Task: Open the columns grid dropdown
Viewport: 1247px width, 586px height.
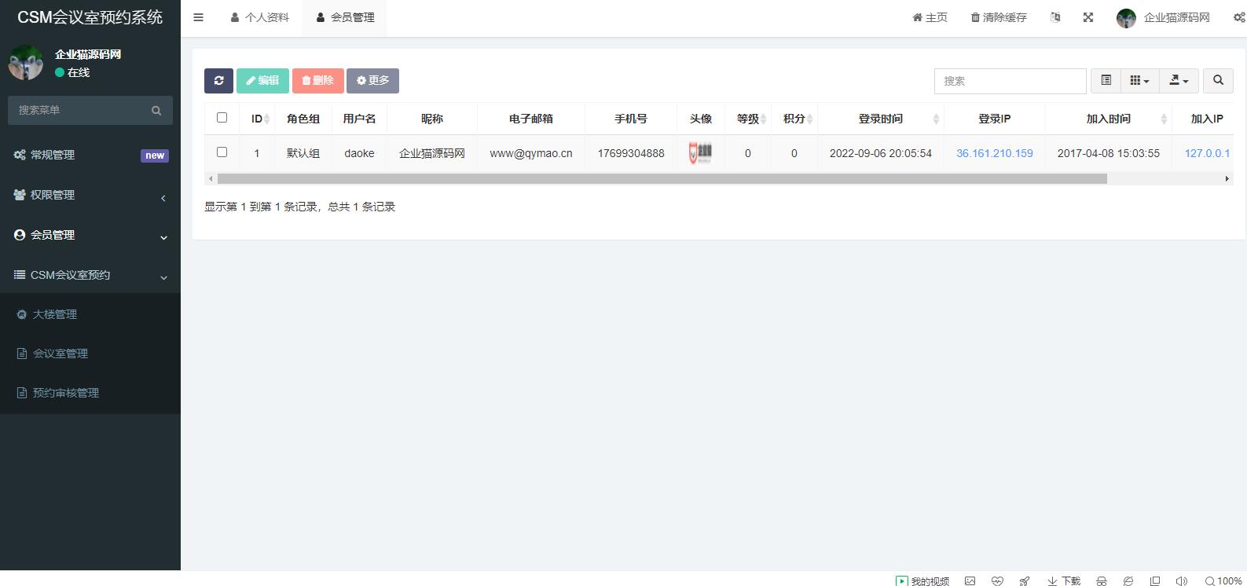Action: click(1139, 80)
